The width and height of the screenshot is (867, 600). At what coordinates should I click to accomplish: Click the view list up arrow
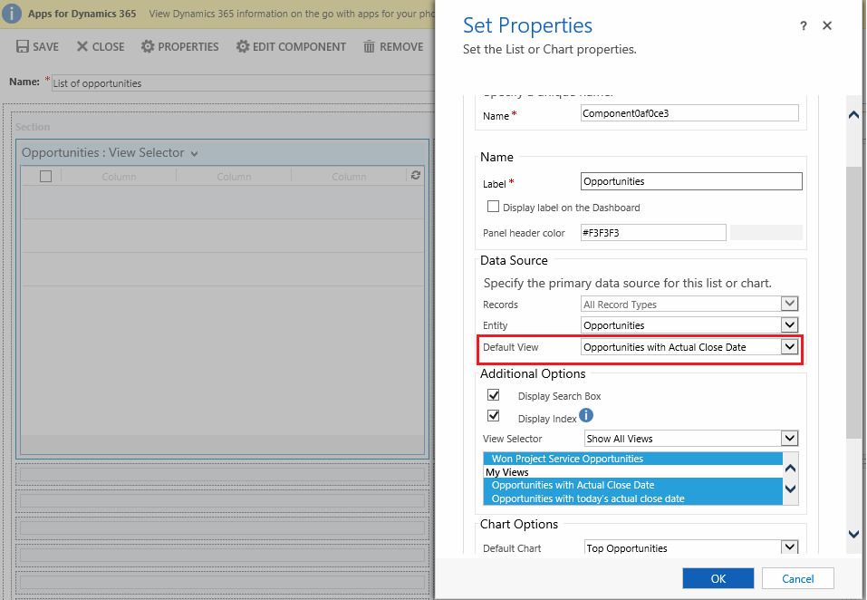tap(791, 469)
